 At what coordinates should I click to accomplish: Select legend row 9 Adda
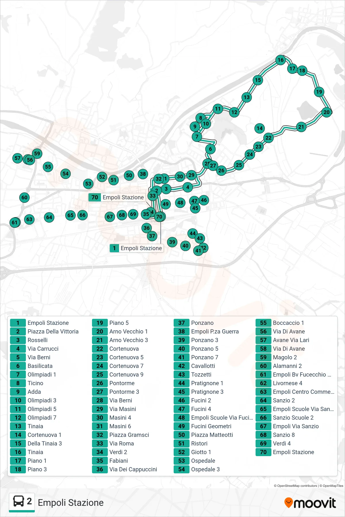pyautogui.click(x=26, y=392)
